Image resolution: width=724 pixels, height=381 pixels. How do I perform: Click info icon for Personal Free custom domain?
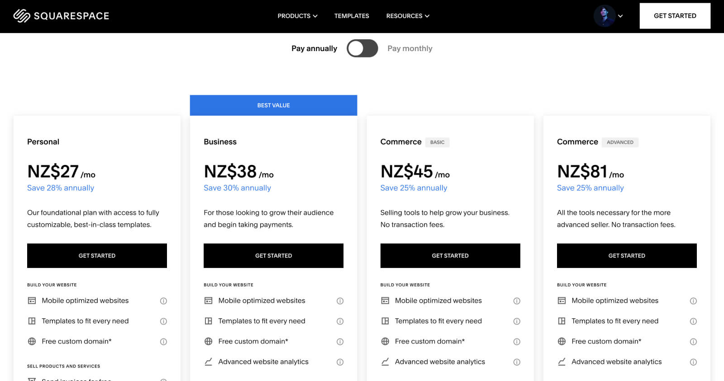pyautogui.click(x=163, y=342)
